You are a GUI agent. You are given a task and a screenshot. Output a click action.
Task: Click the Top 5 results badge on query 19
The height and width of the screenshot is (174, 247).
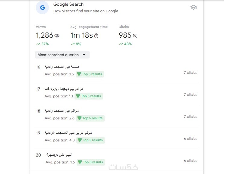coord(90,140)
